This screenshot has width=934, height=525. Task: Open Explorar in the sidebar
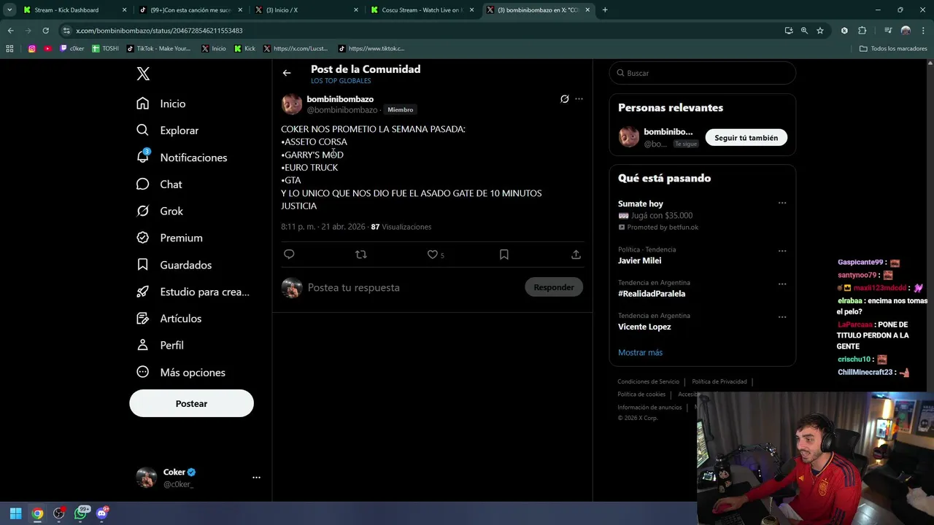pos(168,131)
